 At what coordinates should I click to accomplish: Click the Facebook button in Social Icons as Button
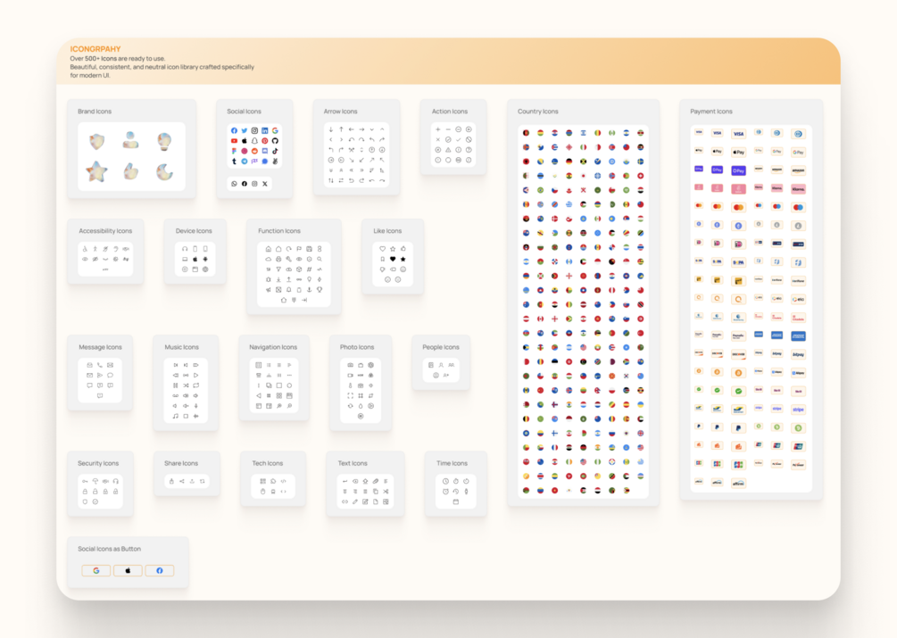click(160, 570)
